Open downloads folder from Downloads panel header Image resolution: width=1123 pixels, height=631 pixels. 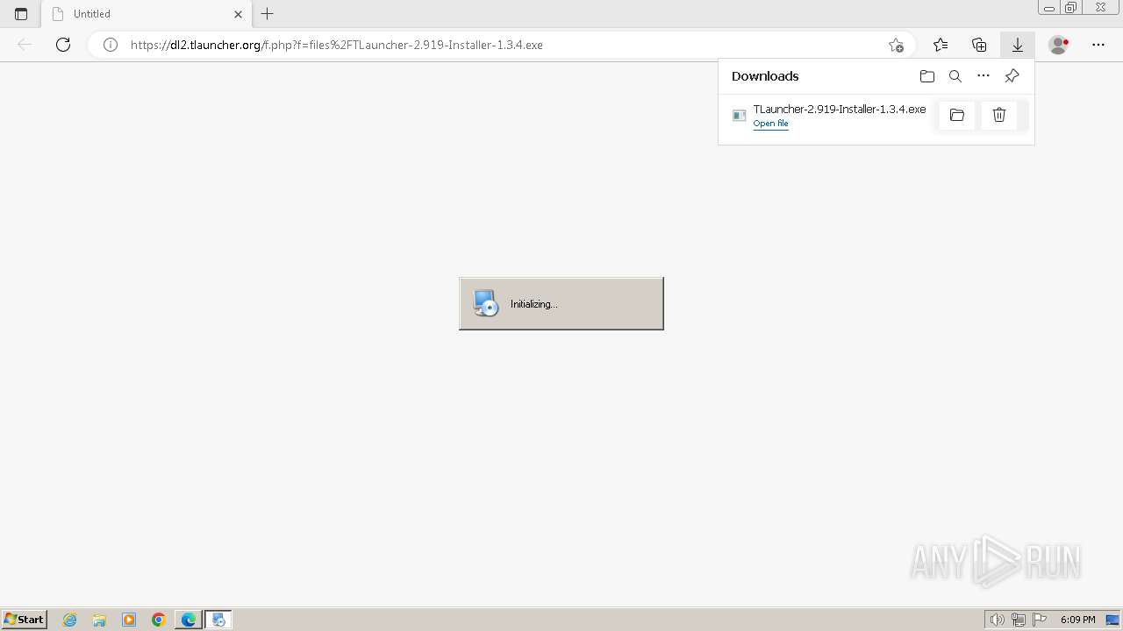927,76
